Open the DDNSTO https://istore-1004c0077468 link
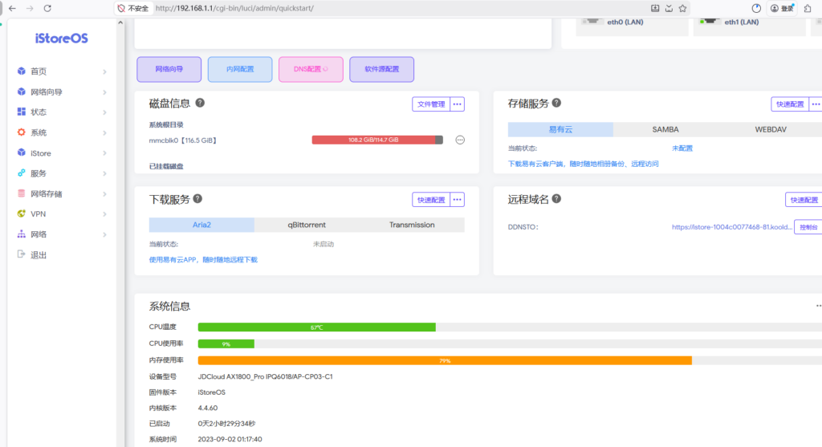Screen dimensions: 822x447 click(732, 227)
